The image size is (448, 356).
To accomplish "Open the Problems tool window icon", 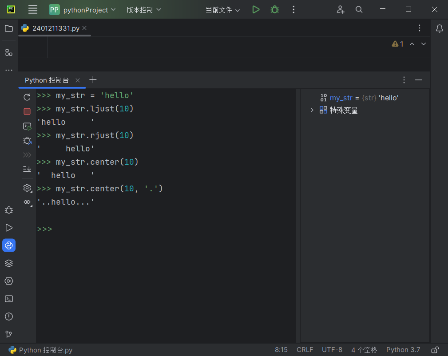I will (x=9, y=316).
